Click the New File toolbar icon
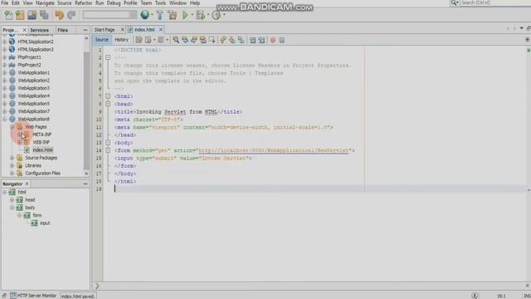The width and height of the screenshot is (531, 299). point(8,15)
